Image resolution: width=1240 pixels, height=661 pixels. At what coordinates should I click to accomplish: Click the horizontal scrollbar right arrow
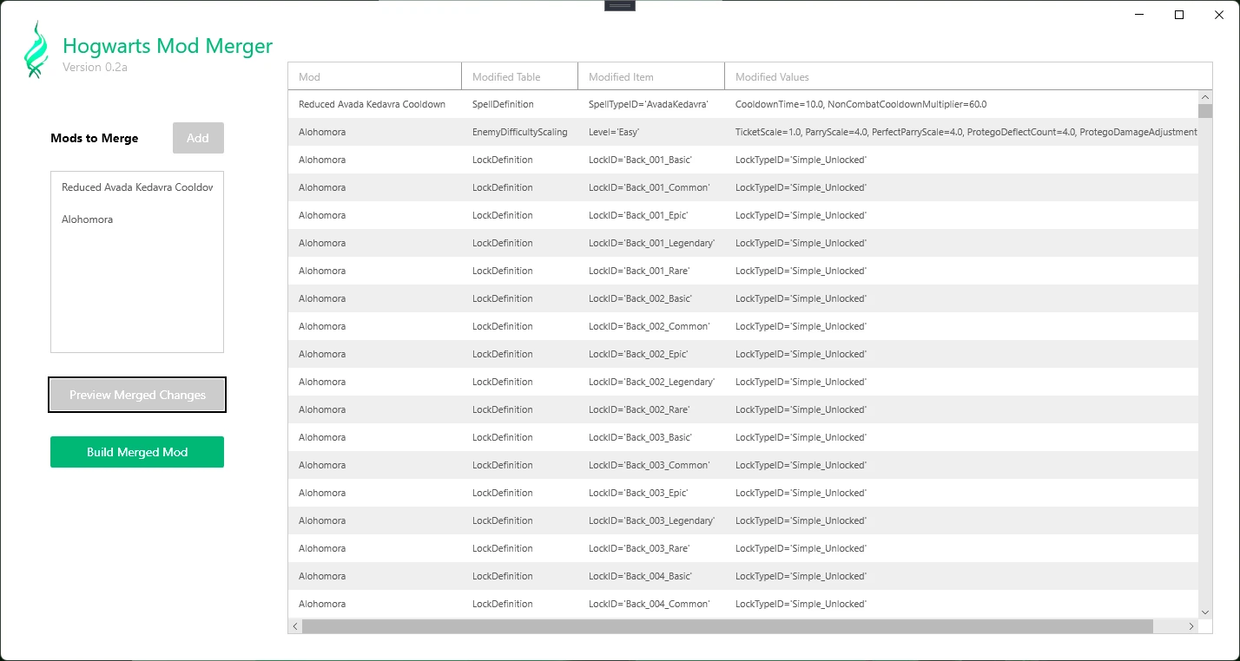tap(1191, 626)
